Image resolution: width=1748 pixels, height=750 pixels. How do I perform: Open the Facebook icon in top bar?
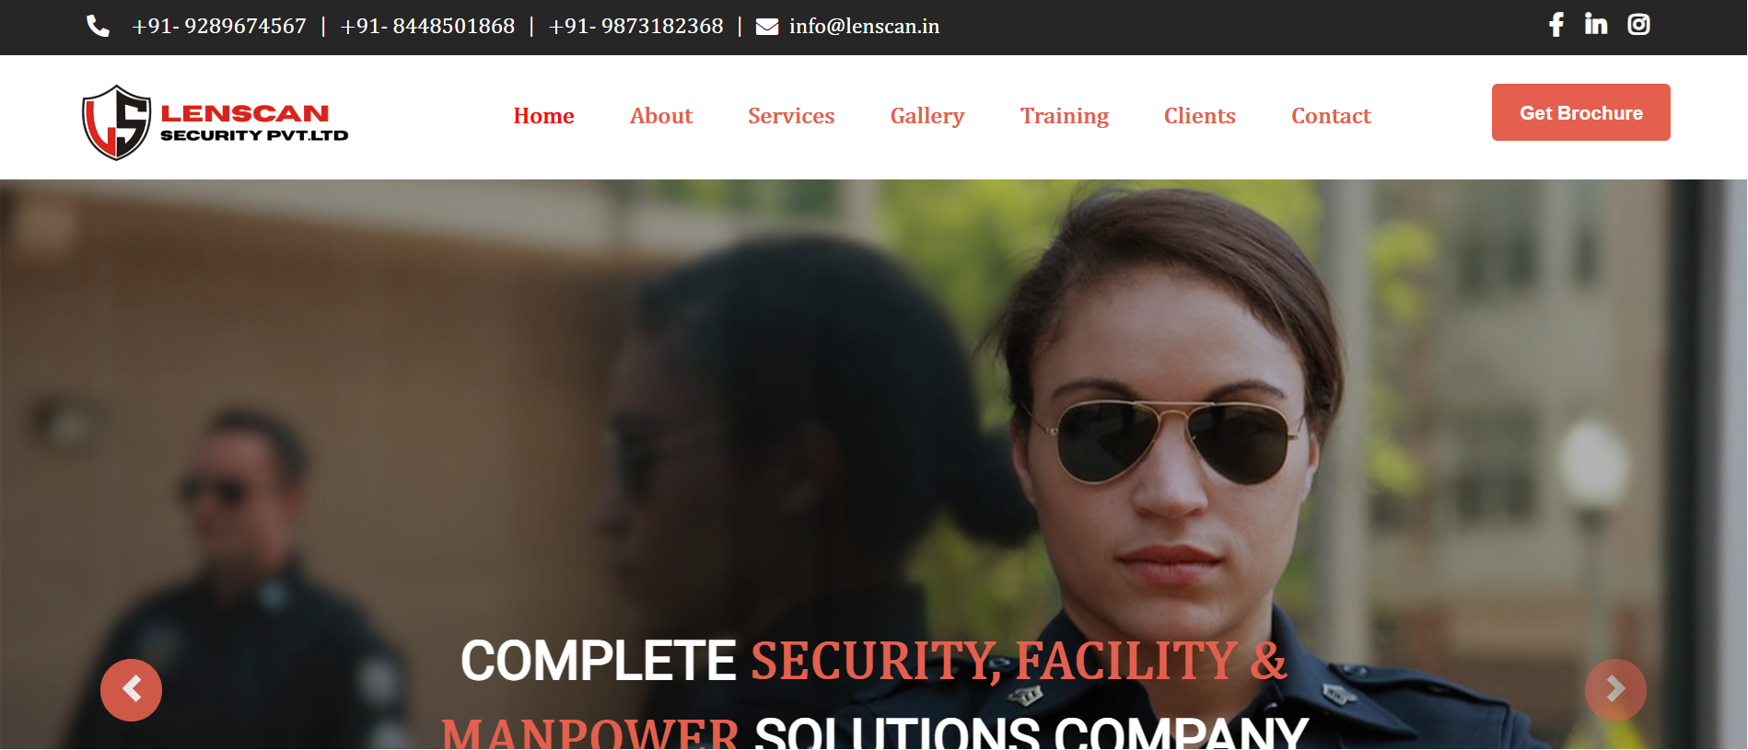(x=1556, y=25)
